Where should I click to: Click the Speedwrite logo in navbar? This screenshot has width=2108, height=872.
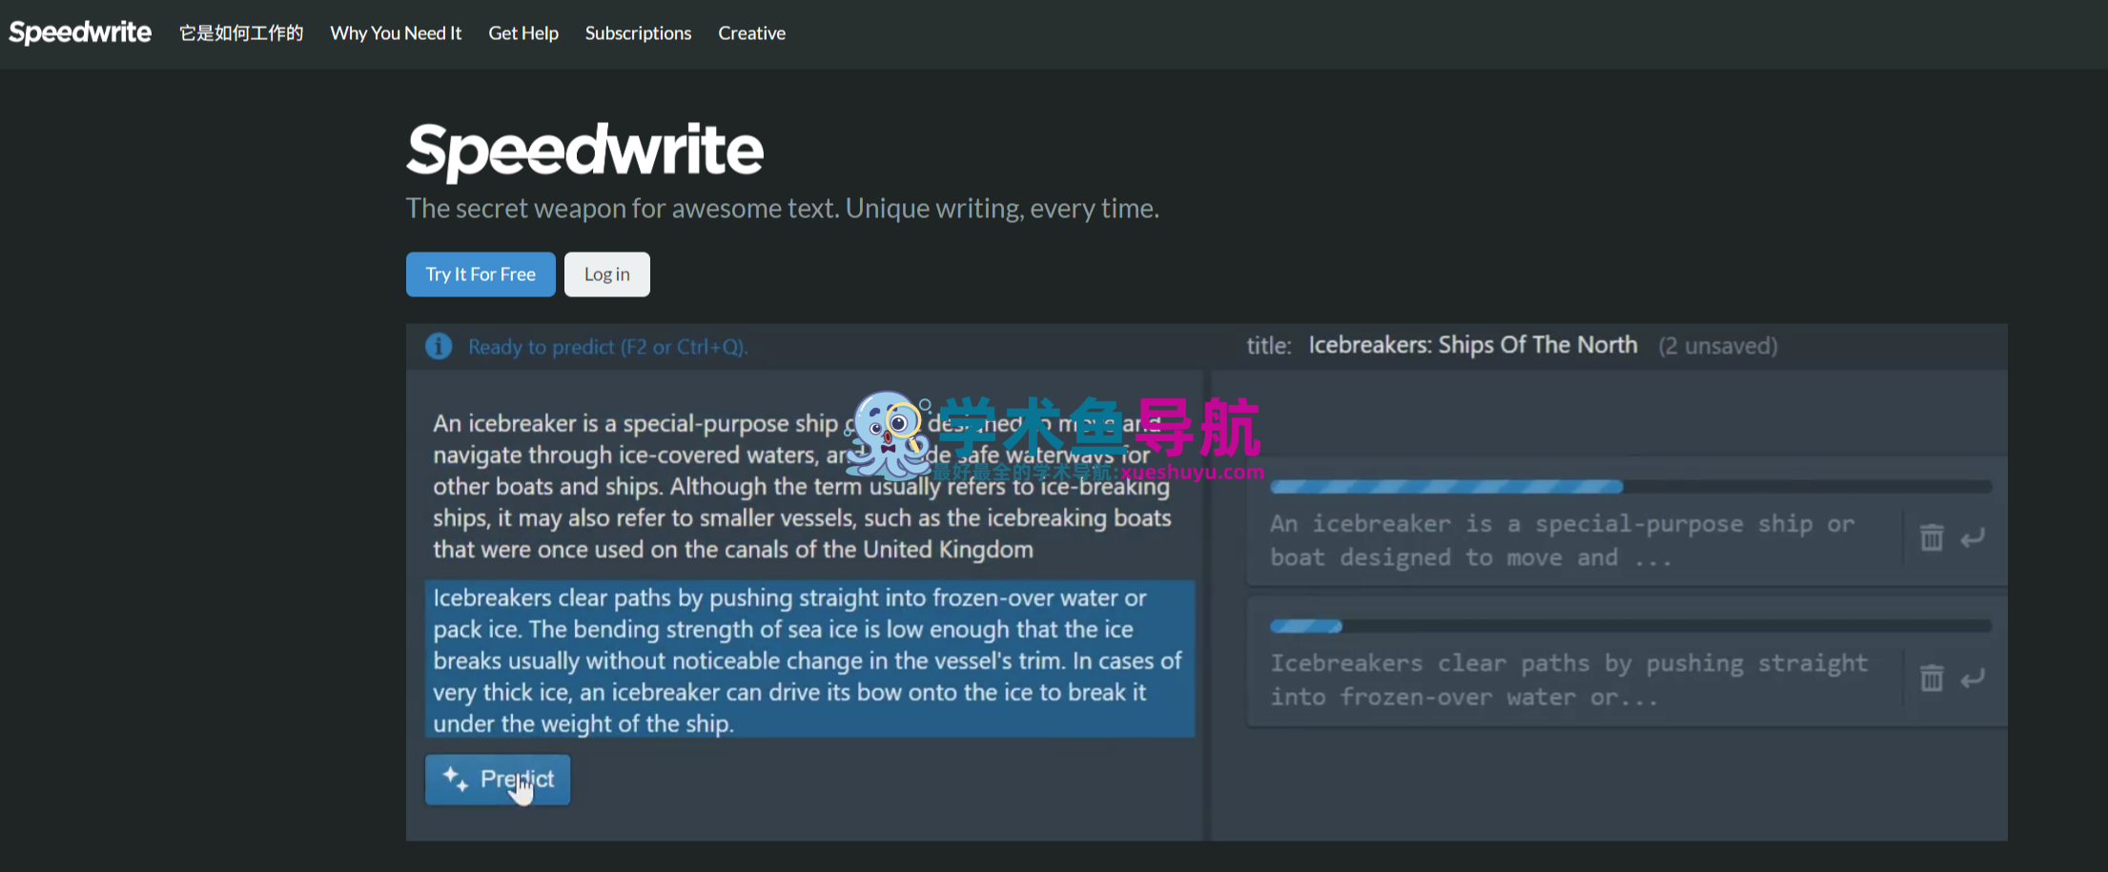point(80,32)
